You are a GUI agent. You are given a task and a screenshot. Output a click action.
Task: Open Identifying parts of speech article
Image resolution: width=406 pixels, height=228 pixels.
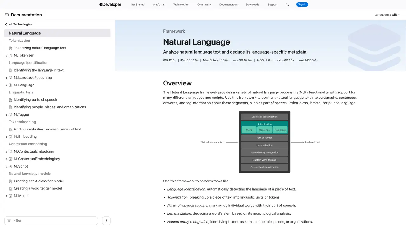36,100
